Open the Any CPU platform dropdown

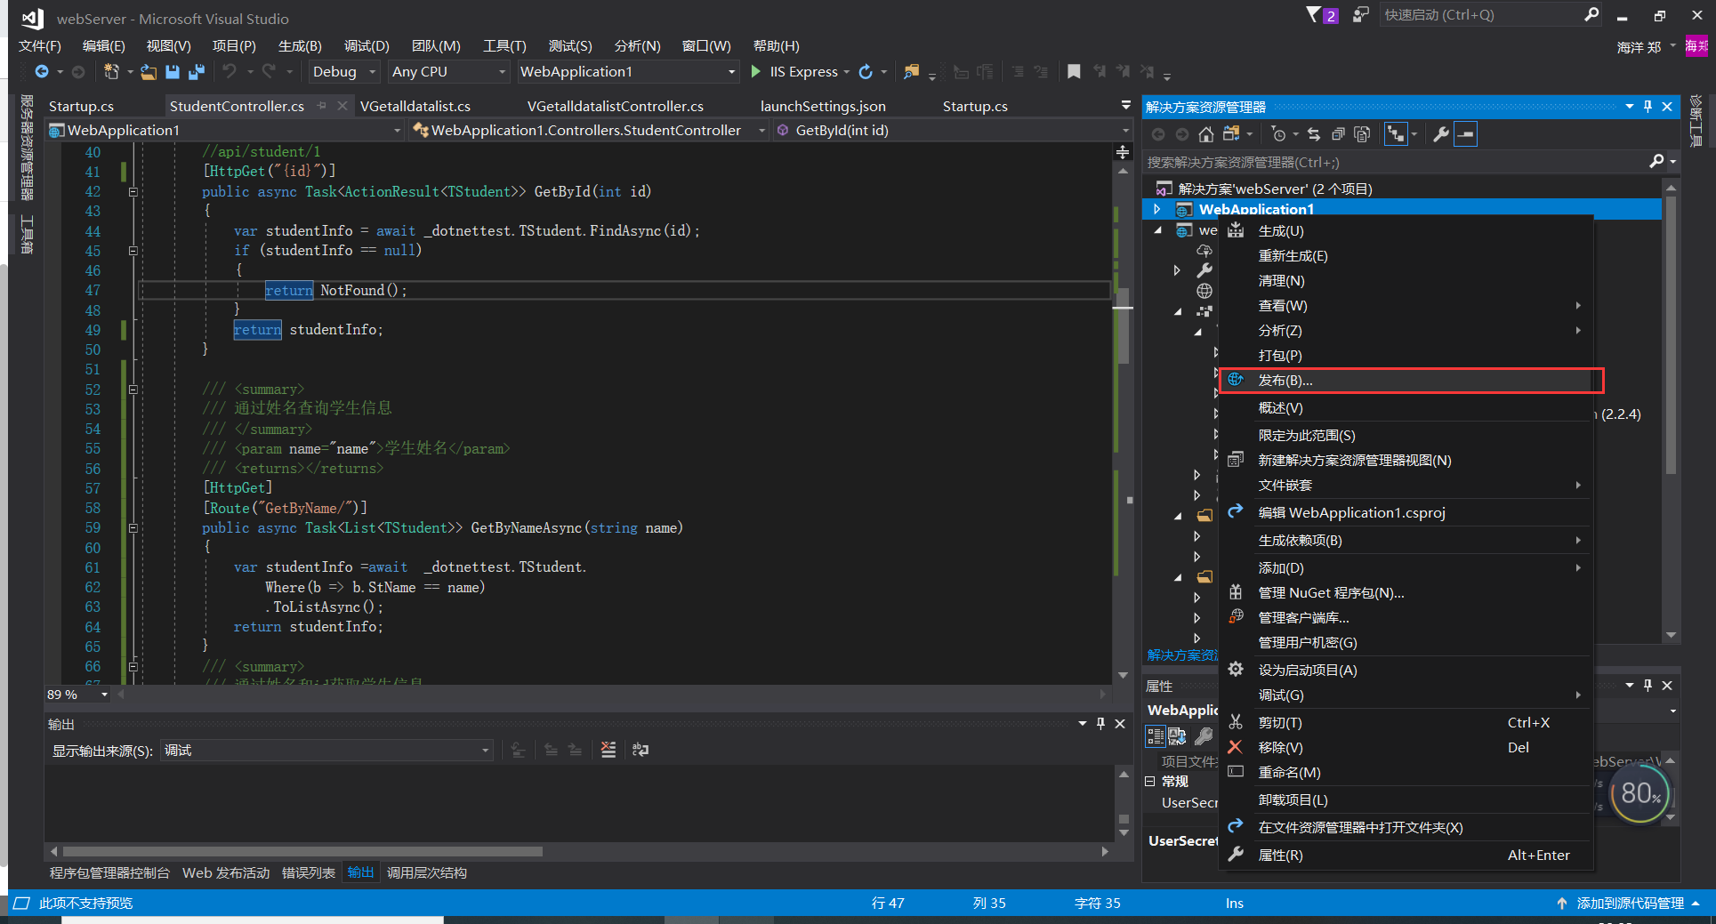(449, 71)
